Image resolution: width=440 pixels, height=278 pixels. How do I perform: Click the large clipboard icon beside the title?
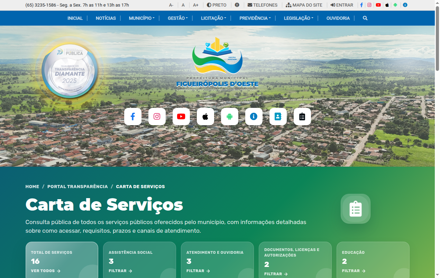coord(356,209)
